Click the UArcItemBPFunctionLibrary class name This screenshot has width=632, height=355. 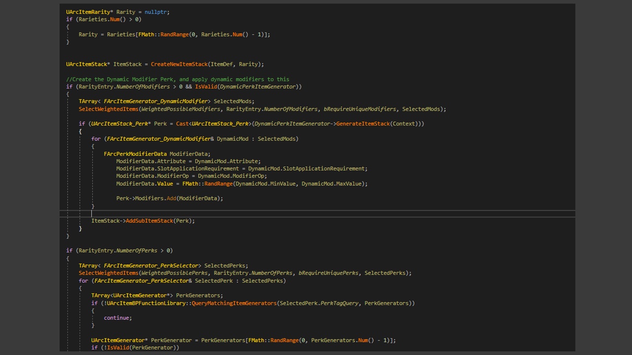click(146, 303)
